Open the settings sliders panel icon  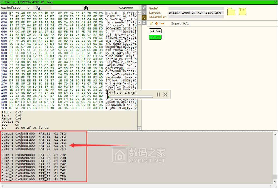click(144, 8)
